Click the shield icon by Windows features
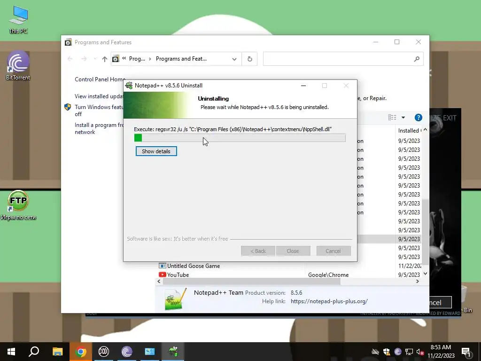Screen dimensions: 481x361 (68, 107)
